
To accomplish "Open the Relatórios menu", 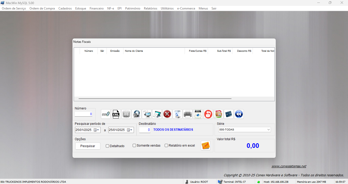I will [x=151, y=8].
